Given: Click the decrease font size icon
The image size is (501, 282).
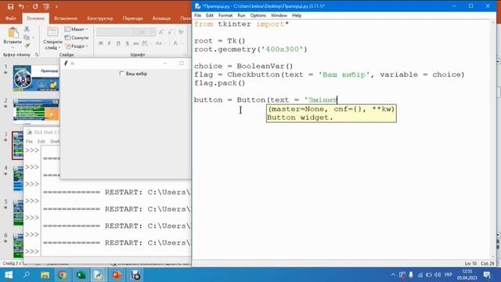Looking at the screenshot, I should click(170, 32).
